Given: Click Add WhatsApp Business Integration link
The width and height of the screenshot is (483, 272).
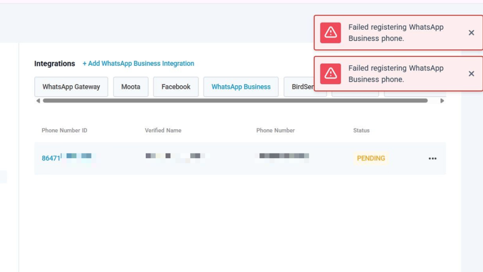Looking at the screenshot, I should (x=138, y=64).
